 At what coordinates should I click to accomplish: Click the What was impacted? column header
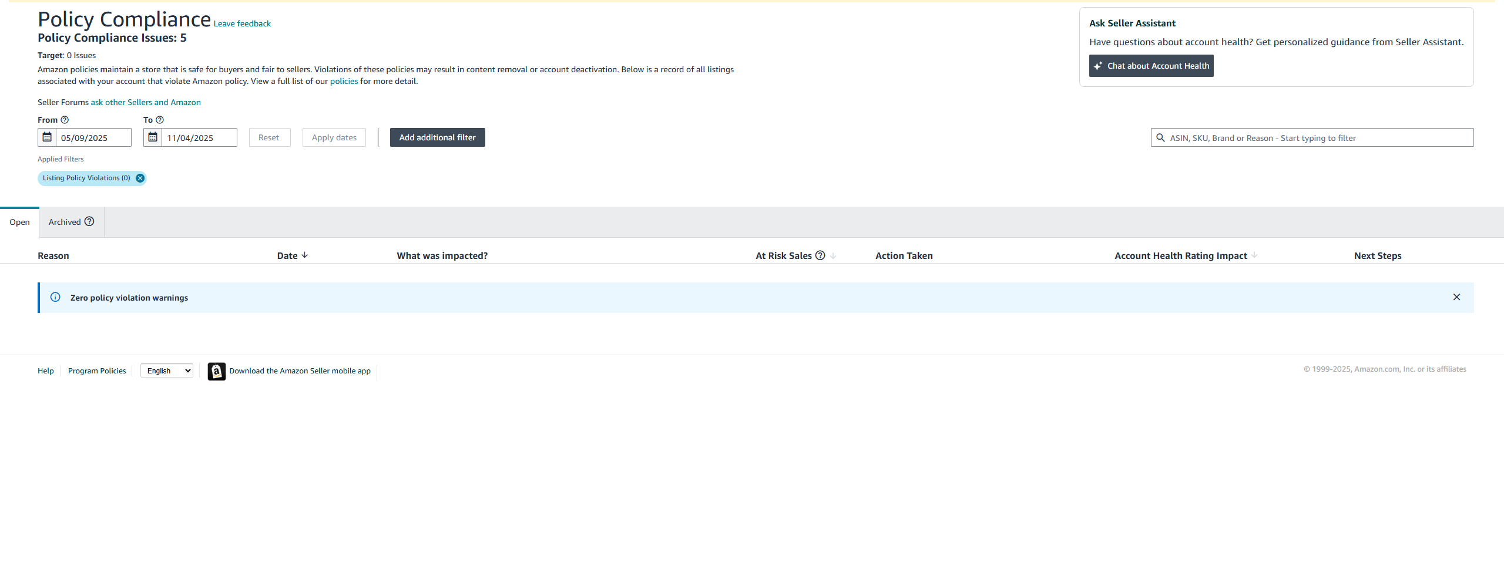(x=442, y=255)
